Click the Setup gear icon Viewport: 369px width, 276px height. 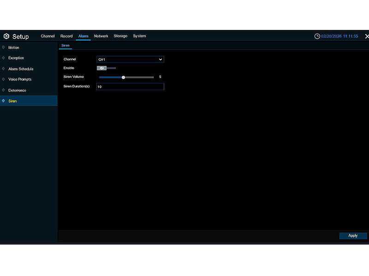tap(6, 36)
